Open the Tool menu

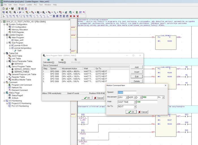[41, 5]
